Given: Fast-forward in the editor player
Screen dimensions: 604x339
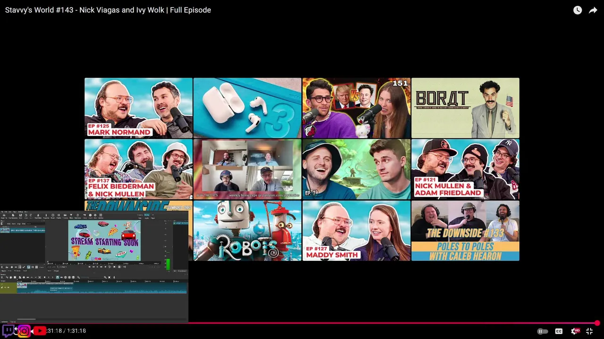Looking at the screenshot, I should click(101, 267).
